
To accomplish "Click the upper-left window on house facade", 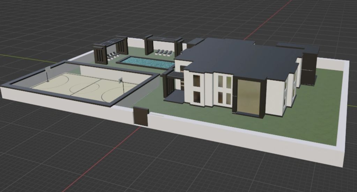I will pos(196,80).
